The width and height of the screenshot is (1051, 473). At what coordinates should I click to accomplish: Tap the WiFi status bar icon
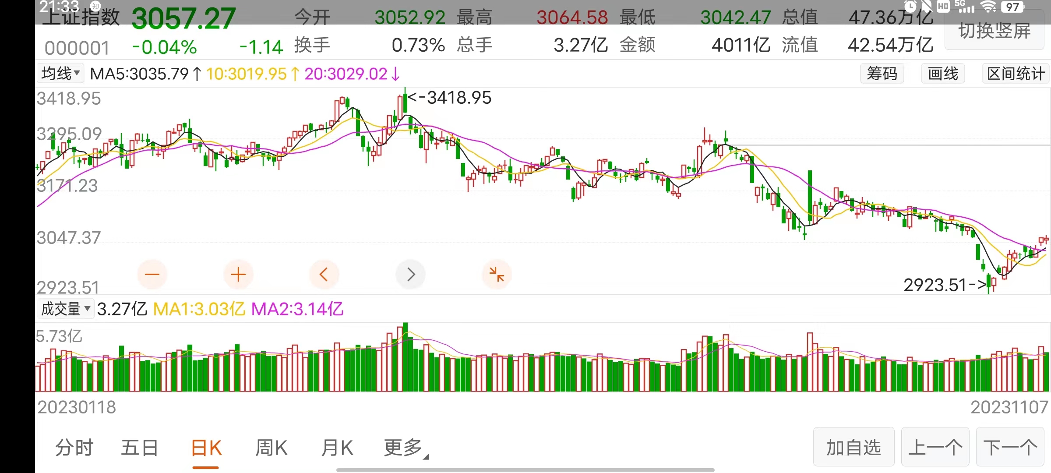(988, 7)
